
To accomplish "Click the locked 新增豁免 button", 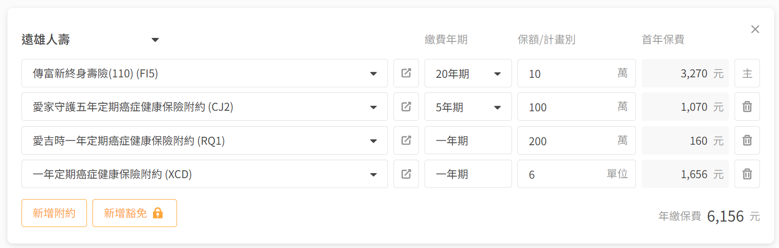I will (134, 213).
